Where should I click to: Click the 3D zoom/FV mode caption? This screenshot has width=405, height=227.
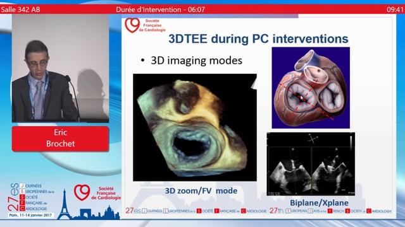(201, 190)
